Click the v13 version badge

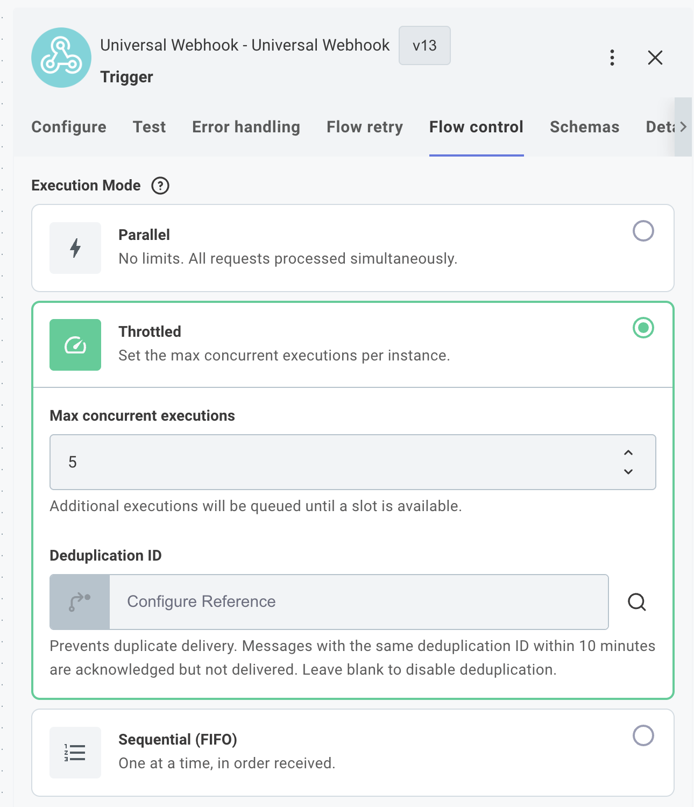pyautogui.click(x=424, y=46)
